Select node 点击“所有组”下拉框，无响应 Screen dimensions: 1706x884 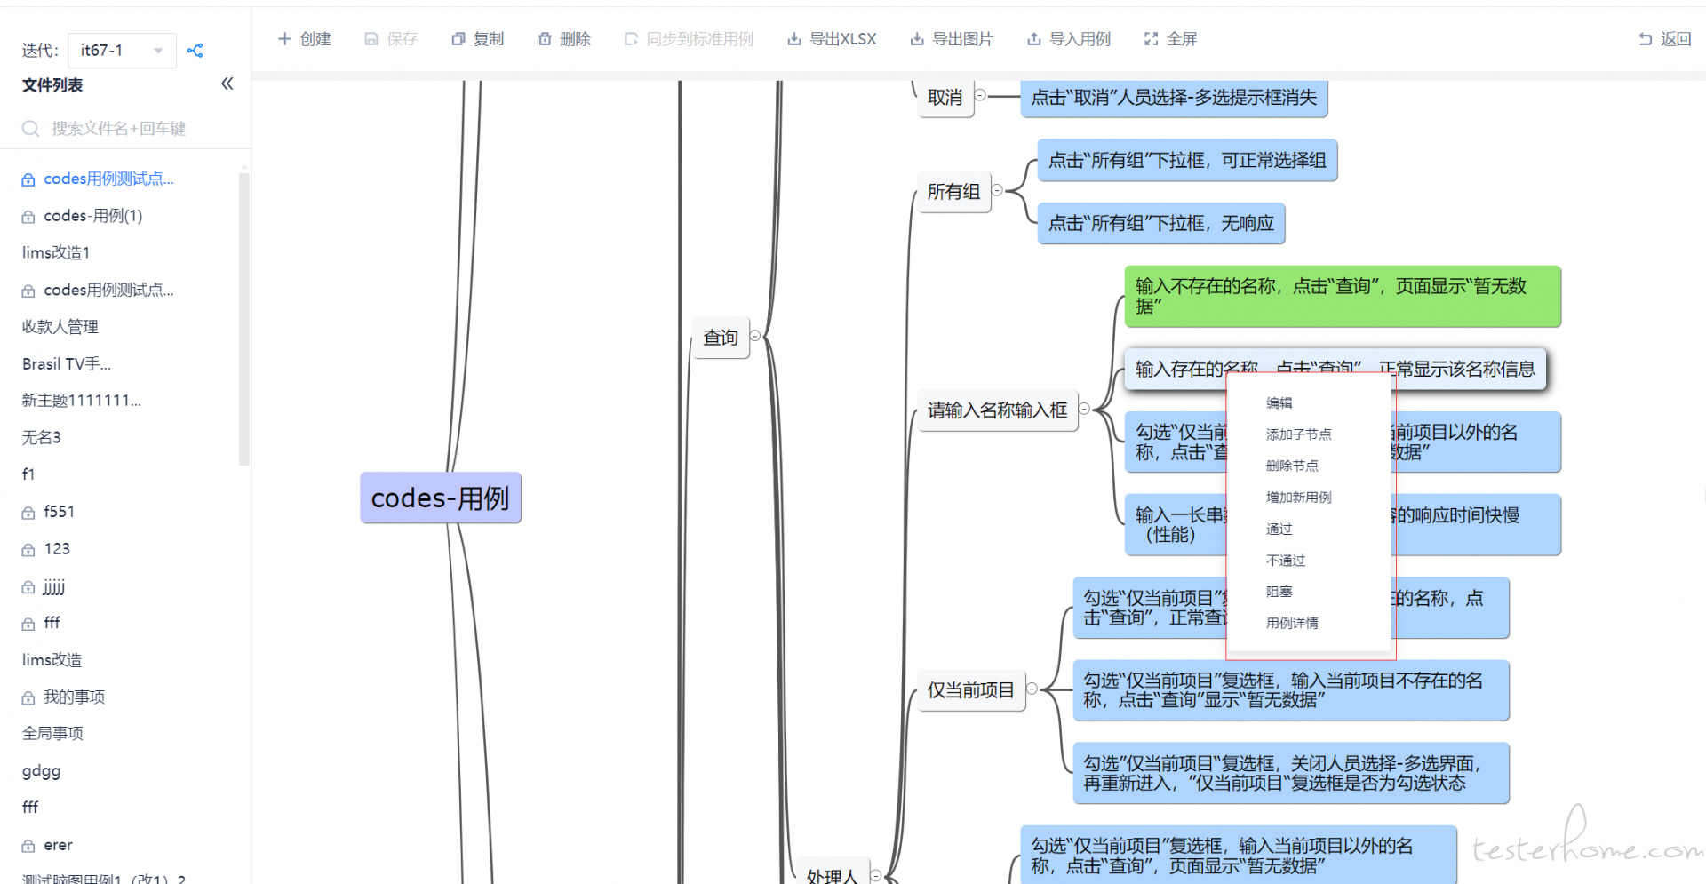pos(1161,224)
